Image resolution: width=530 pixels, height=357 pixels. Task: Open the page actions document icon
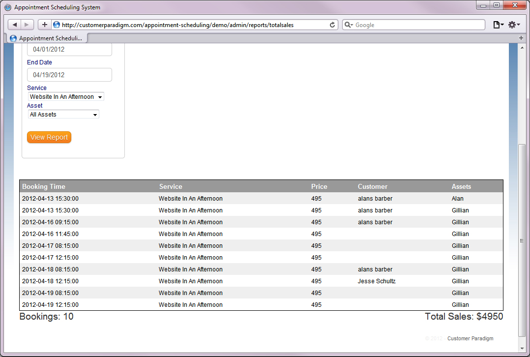pos(498,24)
